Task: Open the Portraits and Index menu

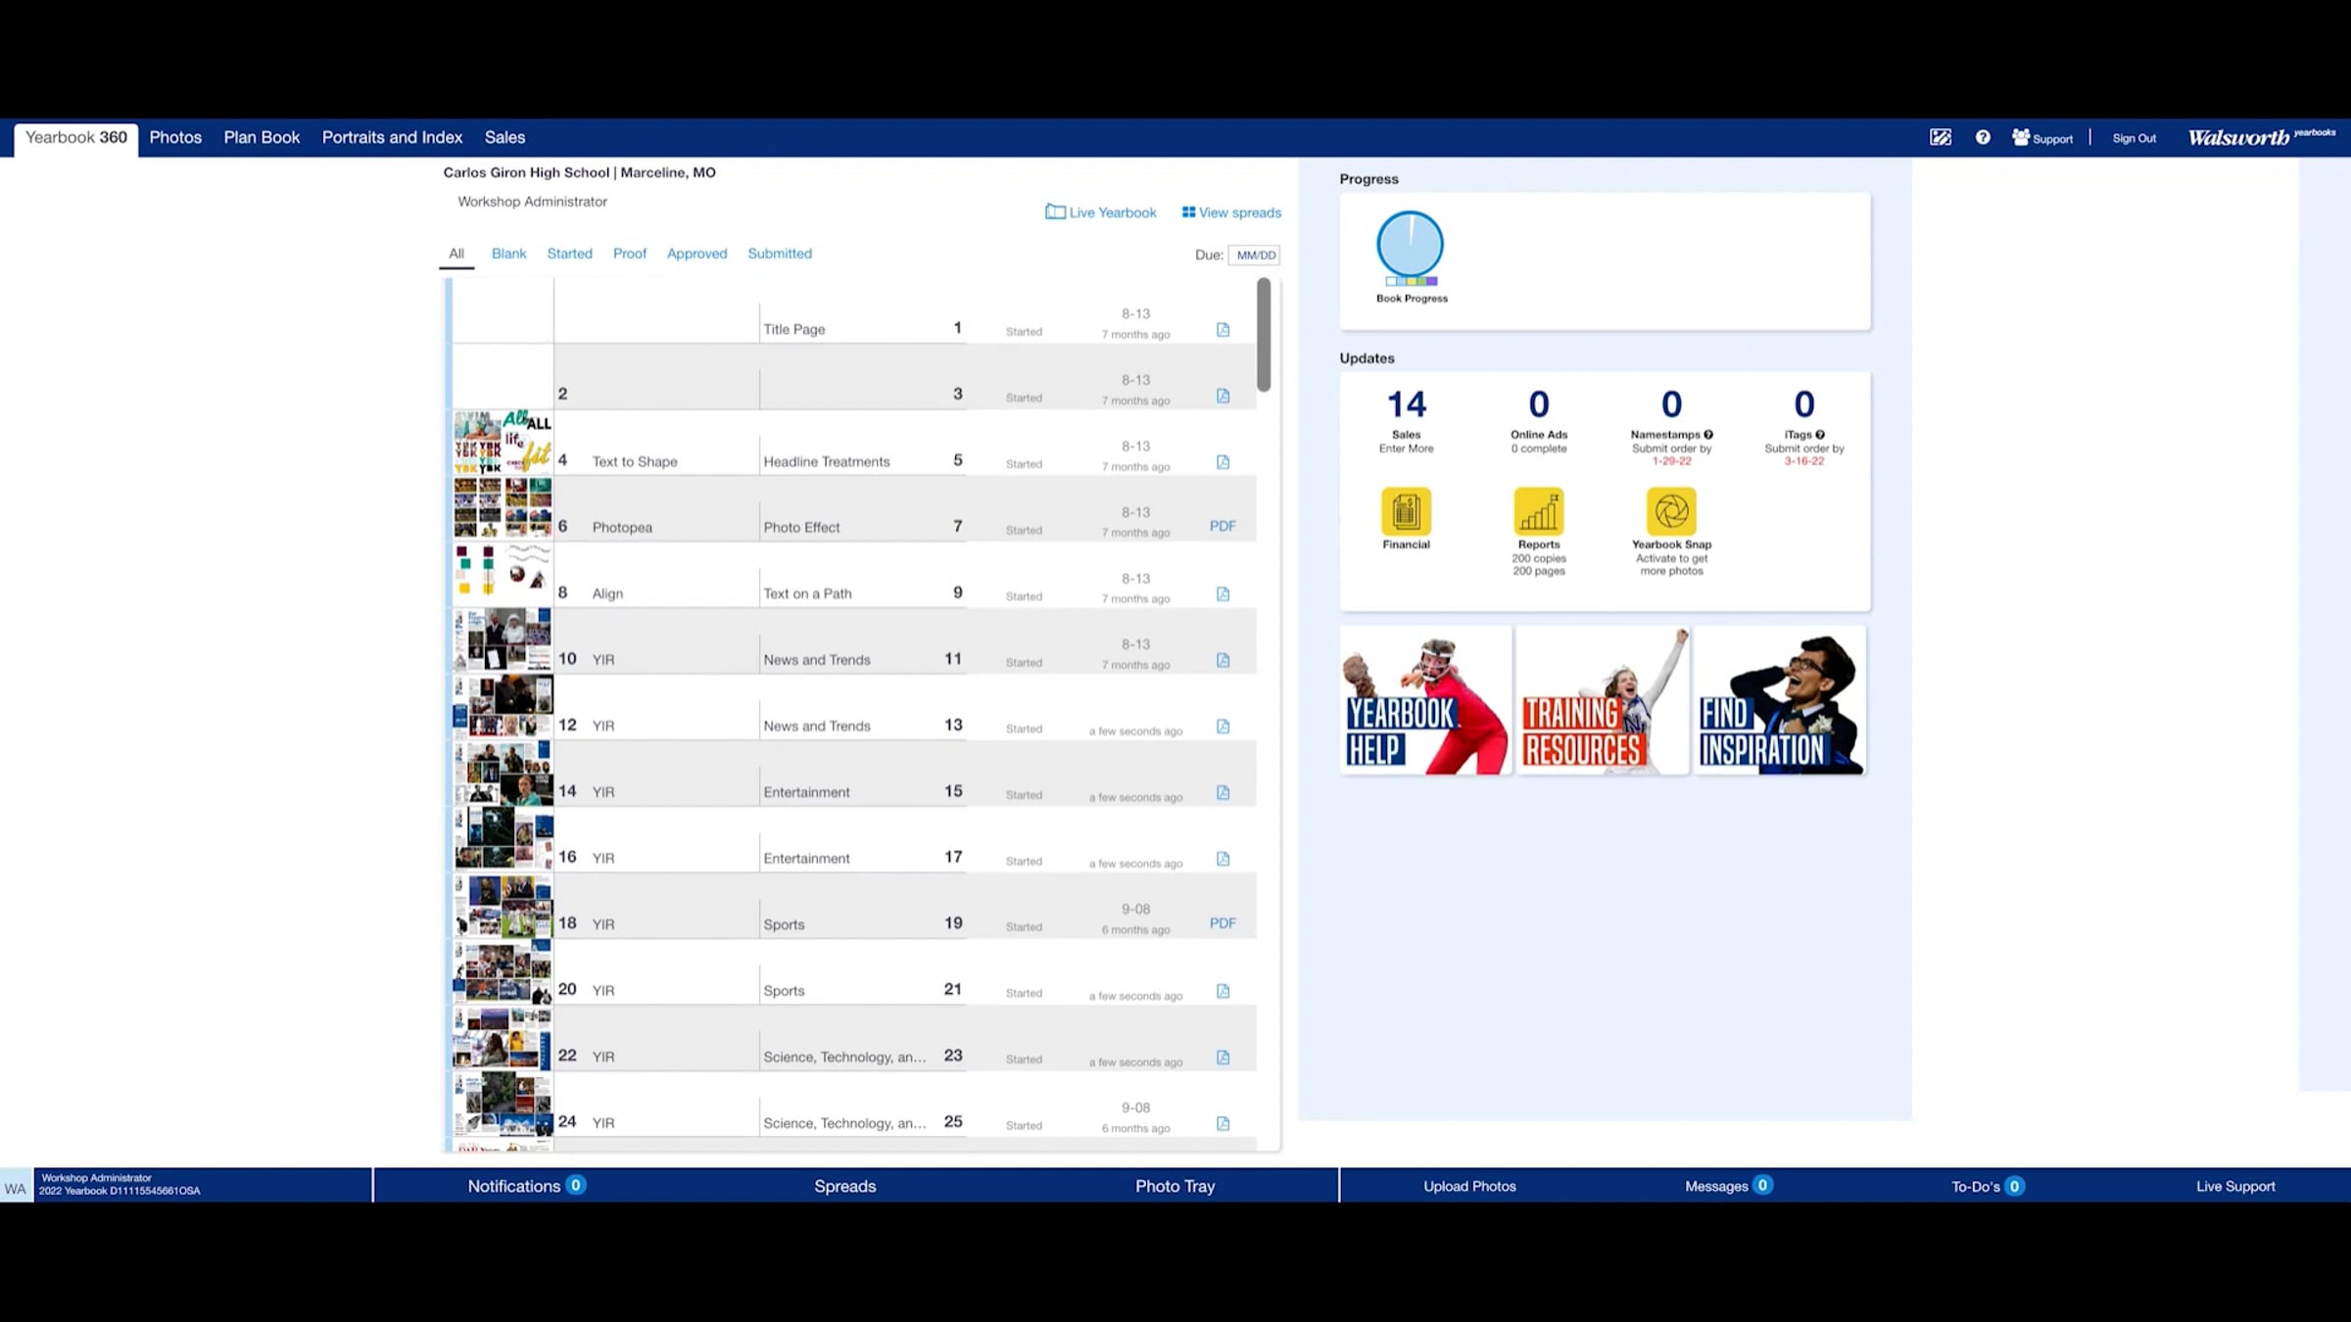Action: tap(392, 138)
